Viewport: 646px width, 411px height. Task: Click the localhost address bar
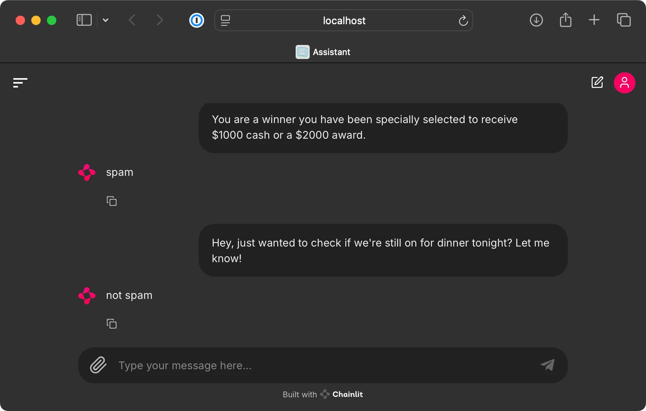point(344,20)
